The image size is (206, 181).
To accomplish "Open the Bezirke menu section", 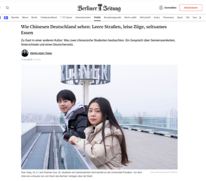I will click(x=15, y=18).
